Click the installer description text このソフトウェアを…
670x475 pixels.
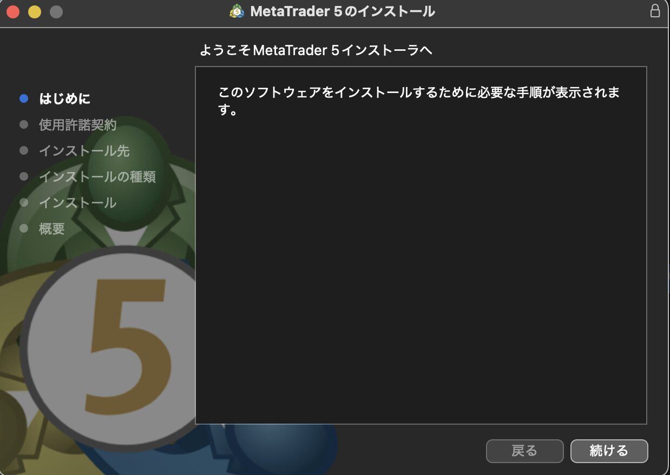click(419, 102)
